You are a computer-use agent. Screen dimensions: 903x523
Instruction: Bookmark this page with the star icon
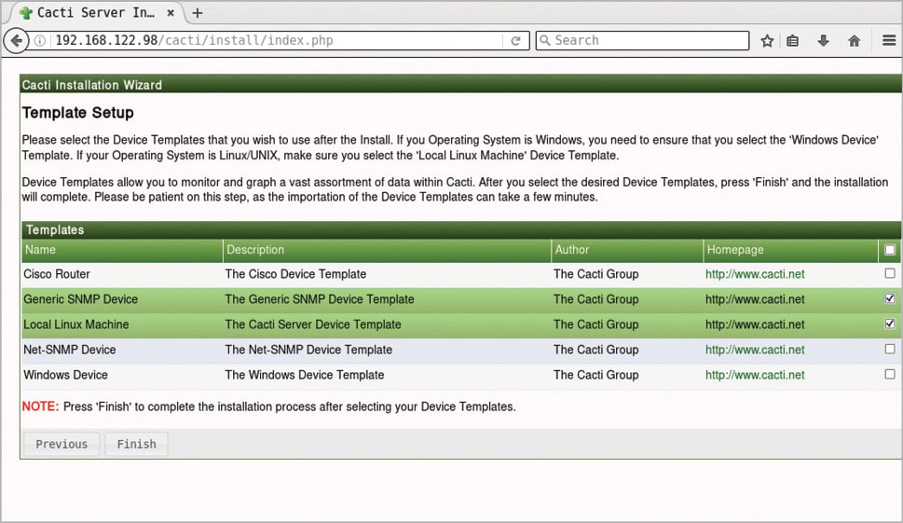click(767, 41)
